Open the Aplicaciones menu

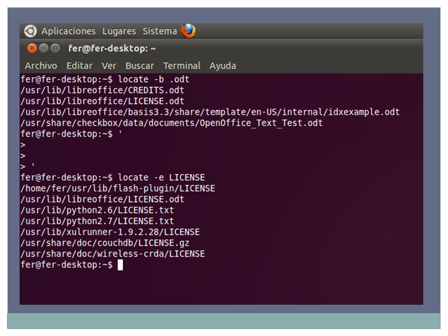pos(68,31)
